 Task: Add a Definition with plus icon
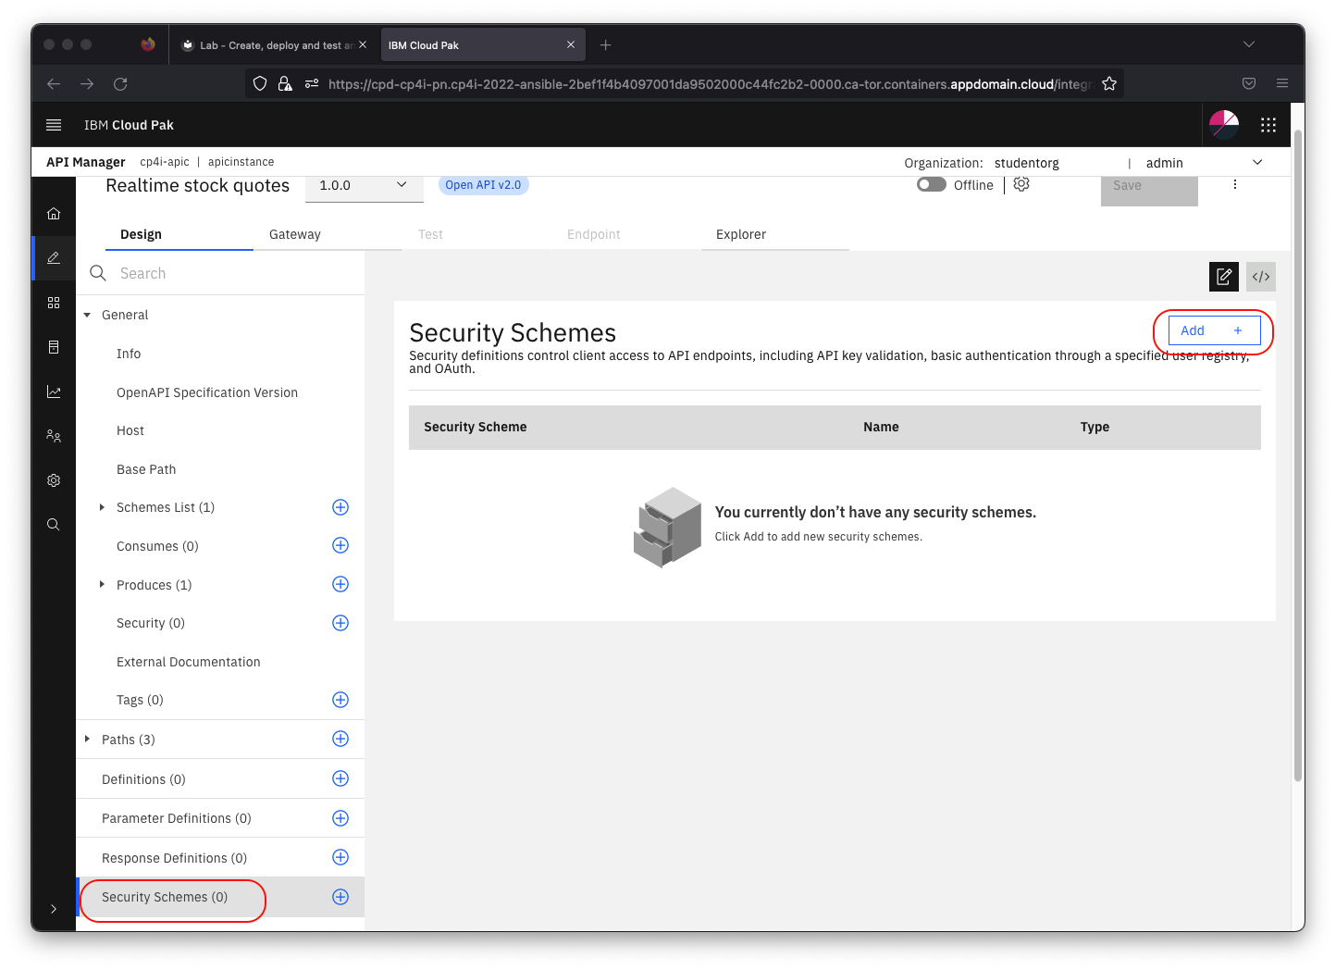340,778
